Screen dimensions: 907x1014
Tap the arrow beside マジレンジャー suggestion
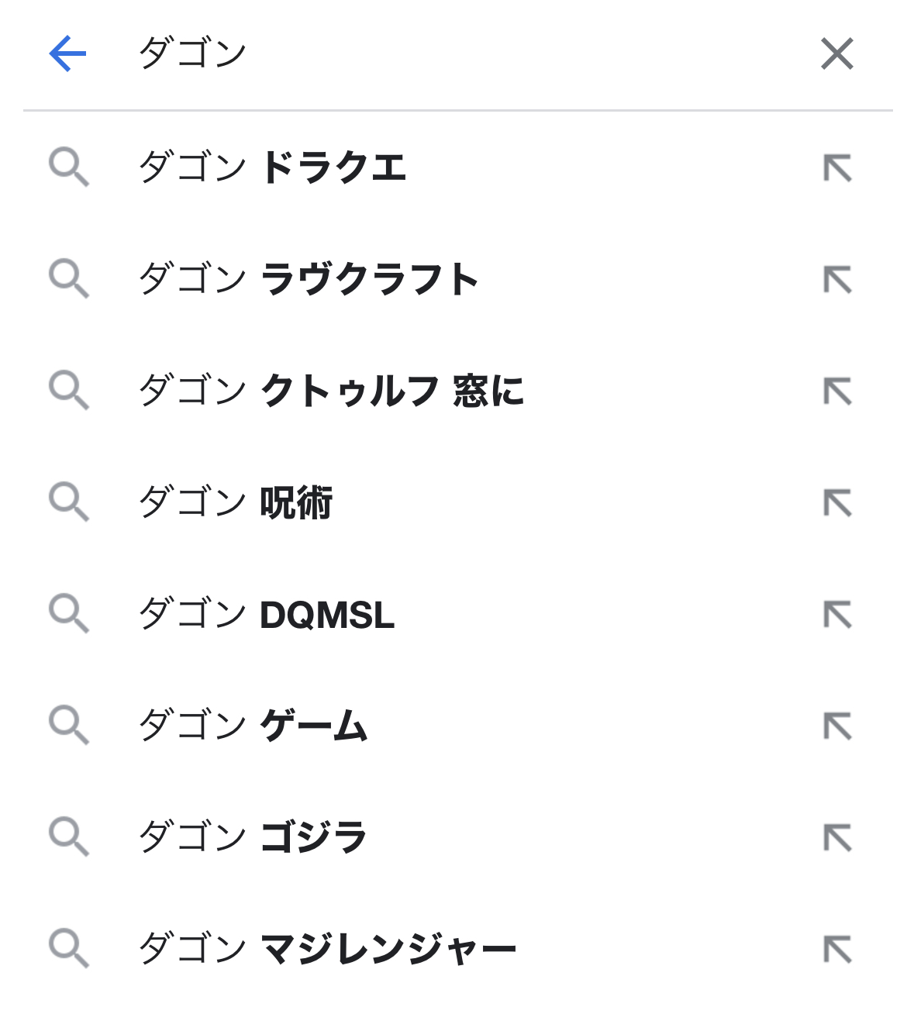tap(837, 949)
